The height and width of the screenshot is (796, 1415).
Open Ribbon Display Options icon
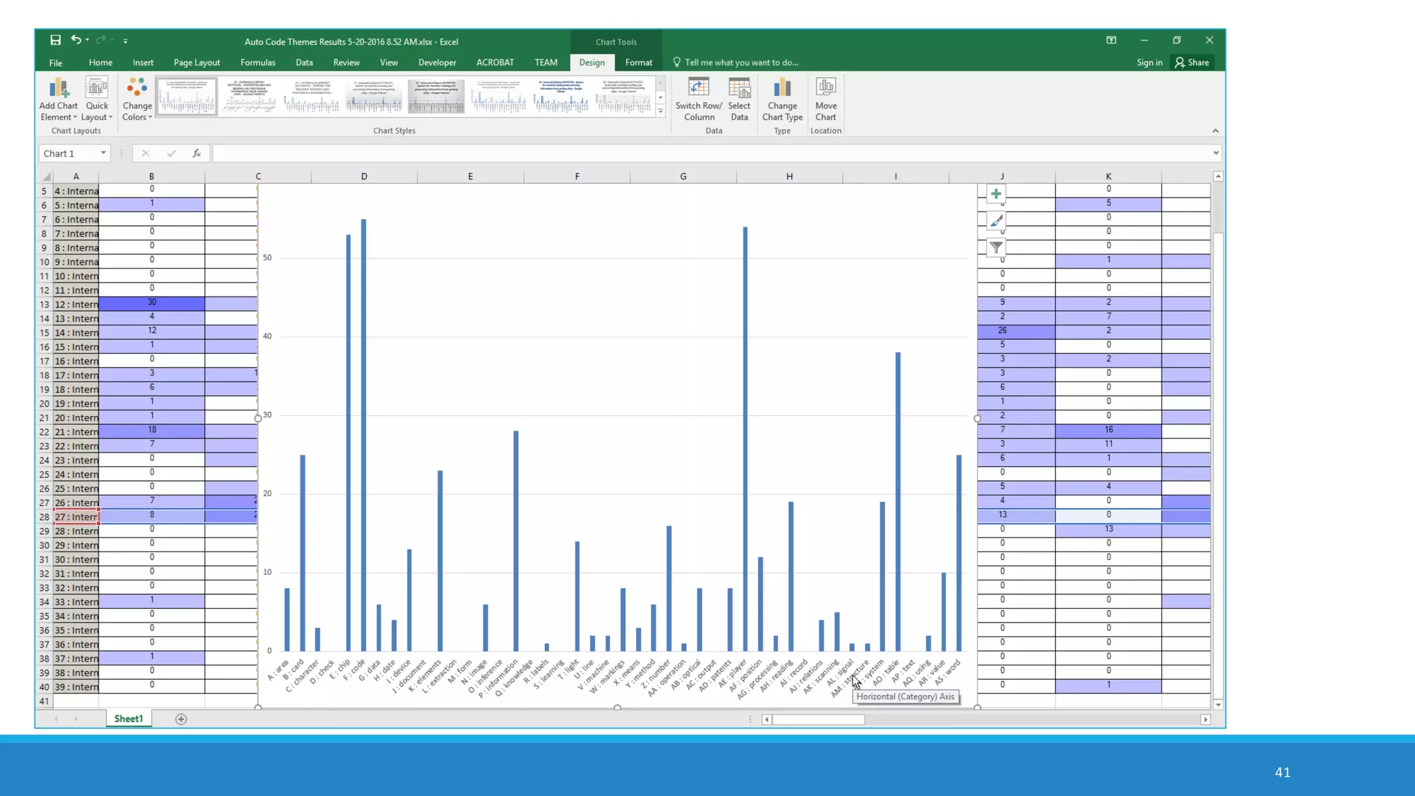click(1111, 40)
